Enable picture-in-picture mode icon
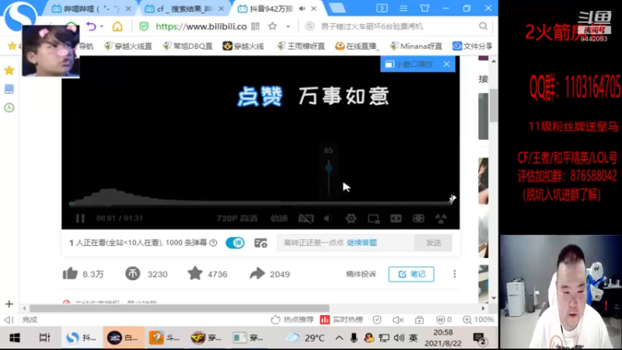This screenshot has height=350, width=622. click(x=373, y=219)
